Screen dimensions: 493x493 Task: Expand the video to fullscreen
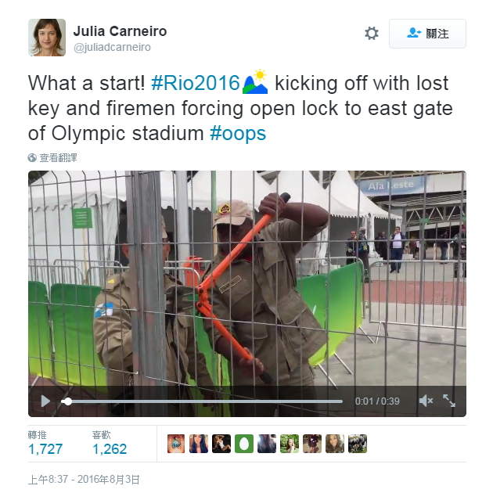click(449, 401)
